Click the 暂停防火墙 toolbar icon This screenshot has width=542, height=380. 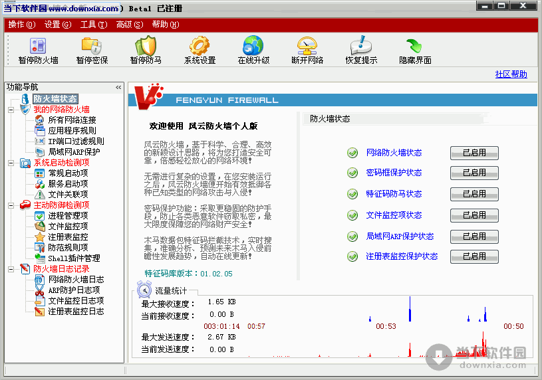[38, 46]
